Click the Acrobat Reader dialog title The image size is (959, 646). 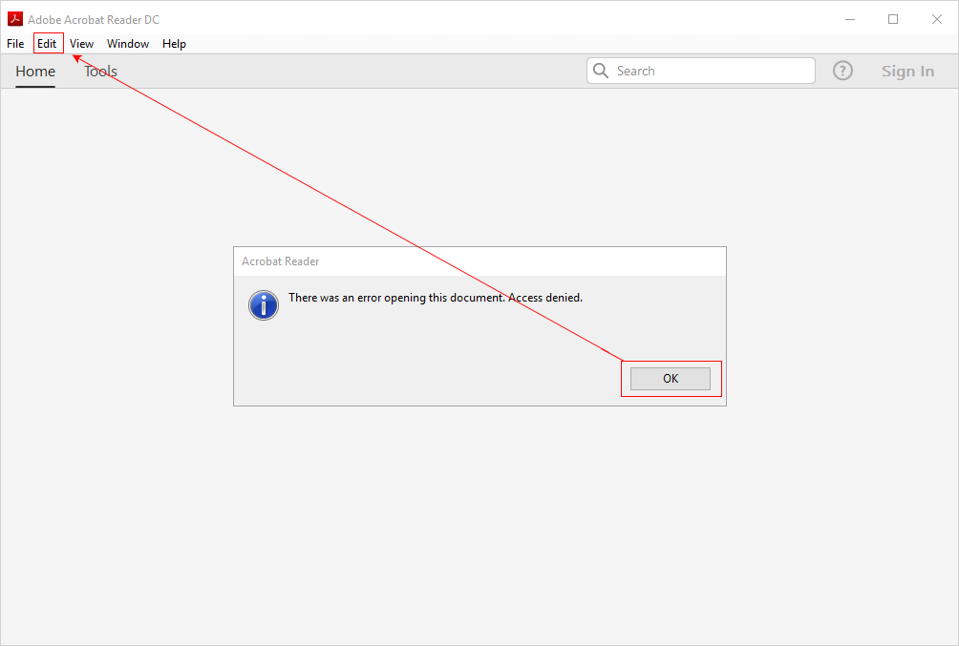click(x=280, y=261)
